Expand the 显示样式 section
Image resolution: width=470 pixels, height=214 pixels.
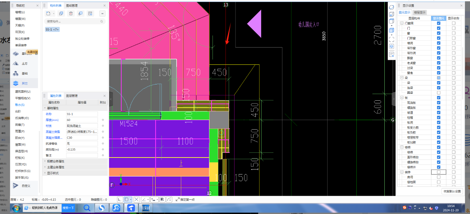pos(45,173)
